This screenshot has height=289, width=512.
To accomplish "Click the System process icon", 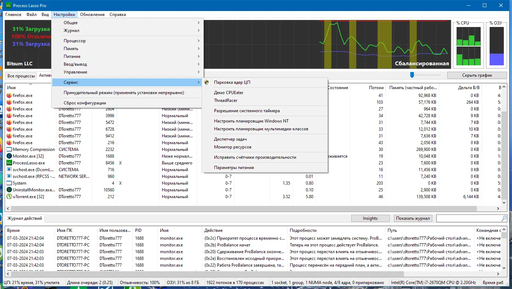I will 9,183.
